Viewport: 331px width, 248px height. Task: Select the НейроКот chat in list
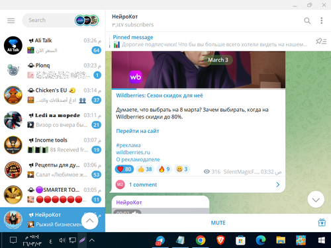[x=52, y=220]
